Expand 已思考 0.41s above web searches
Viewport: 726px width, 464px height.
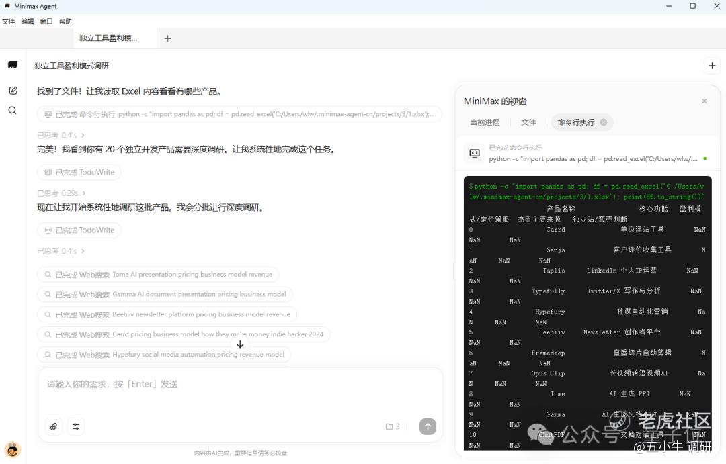click(x=61, y=250)
